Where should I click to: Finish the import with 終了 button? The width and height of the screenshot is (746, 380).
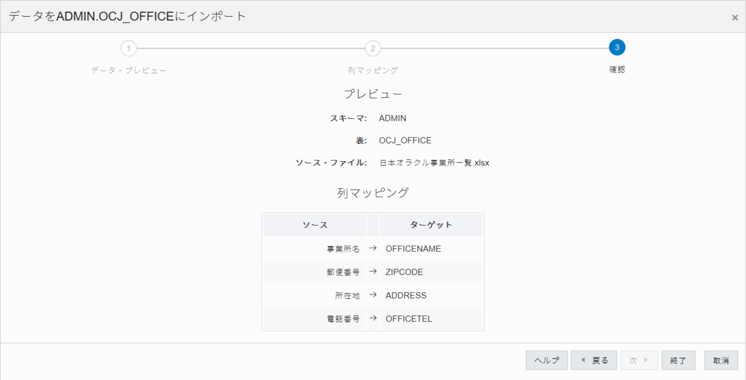(x=678, y=360)
